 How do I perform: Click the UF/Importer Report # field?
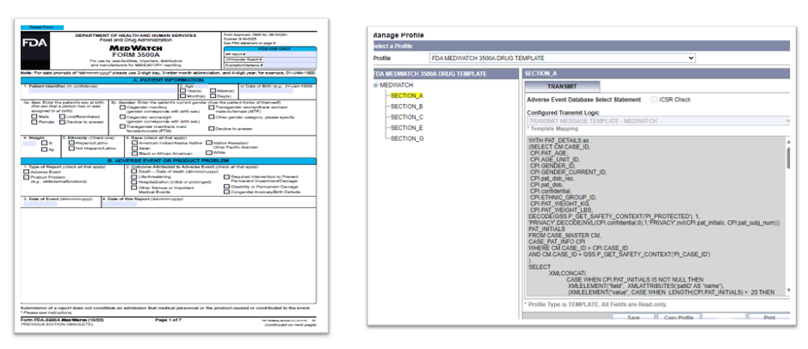290,59
